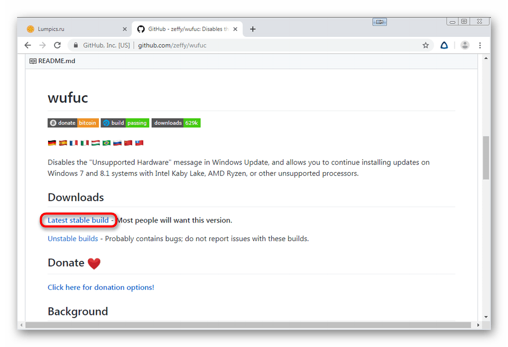Select the French flag translation
This screenshot has width=508, height=347.
pos(74,143)
